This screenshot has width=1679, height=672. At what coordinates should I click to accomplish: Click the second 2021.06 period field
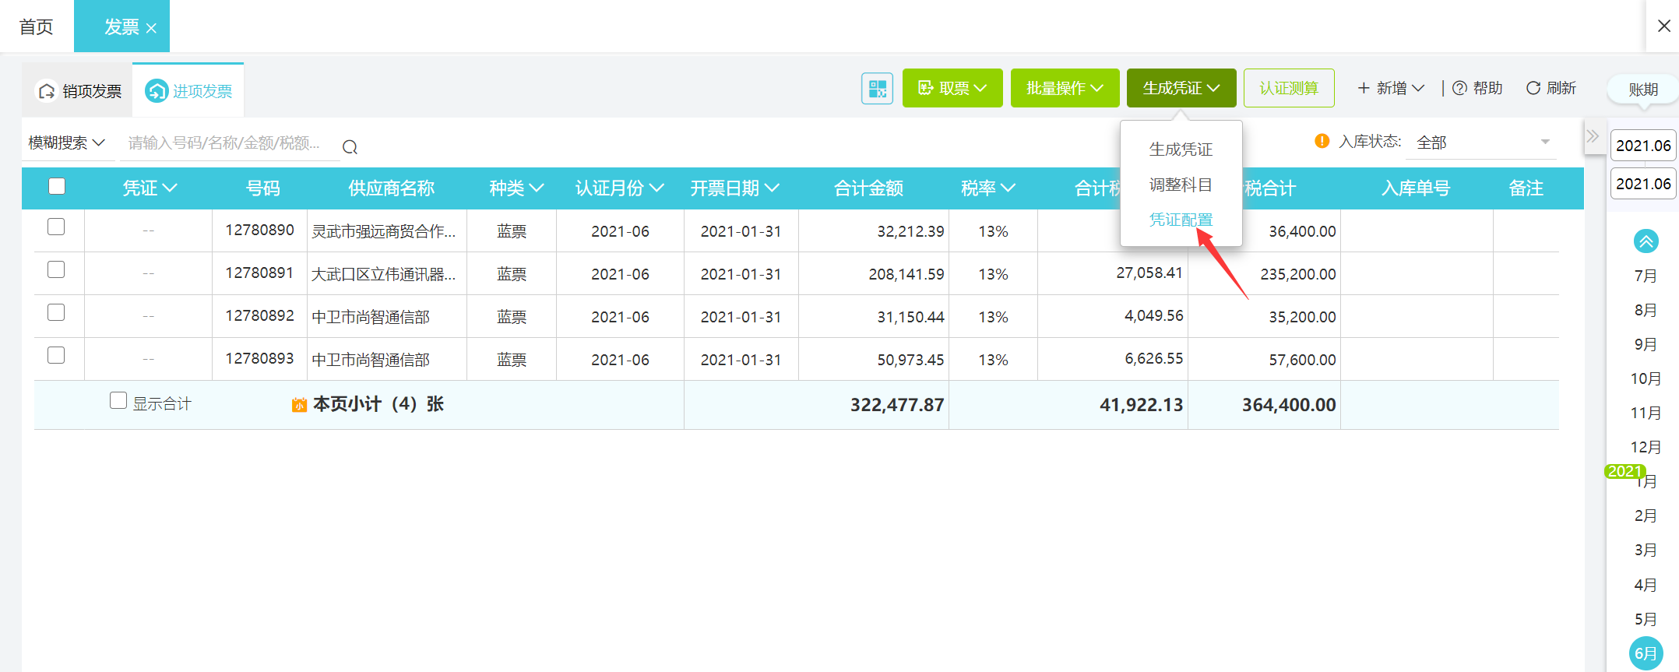1643,184
